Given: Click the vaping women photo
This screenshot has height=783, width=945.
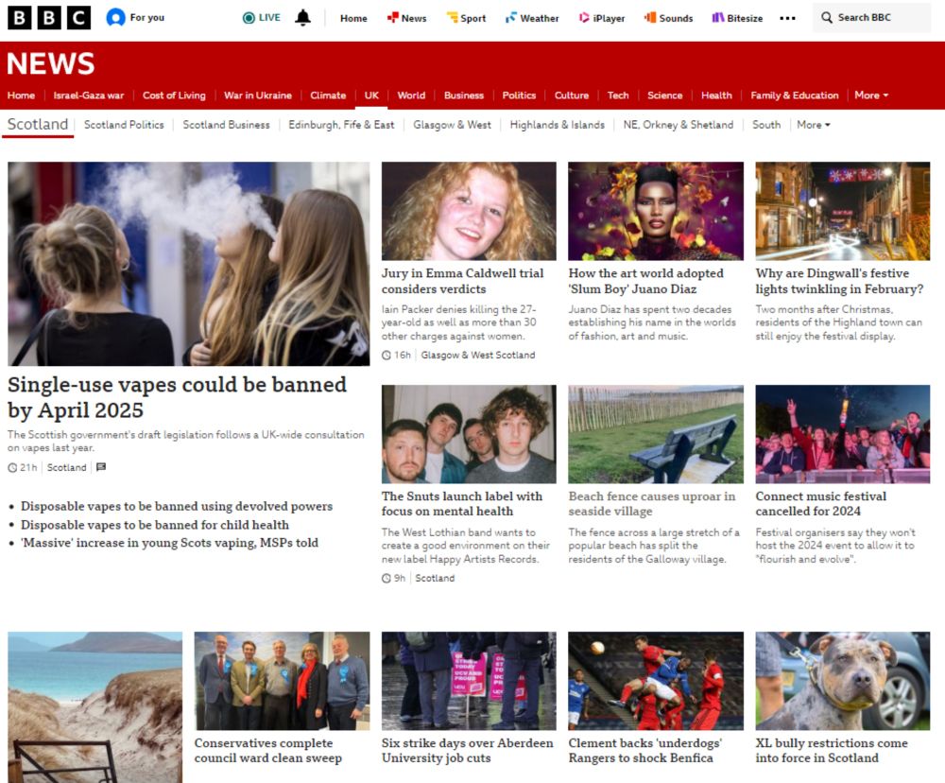Looking at the screenshot, I should (x=189, y=264).
